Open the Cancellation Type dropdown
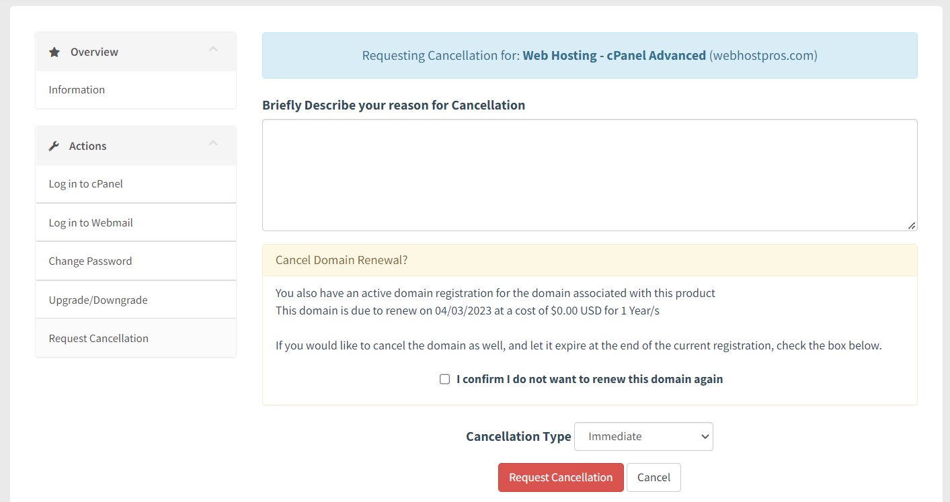 coord(643,436)
